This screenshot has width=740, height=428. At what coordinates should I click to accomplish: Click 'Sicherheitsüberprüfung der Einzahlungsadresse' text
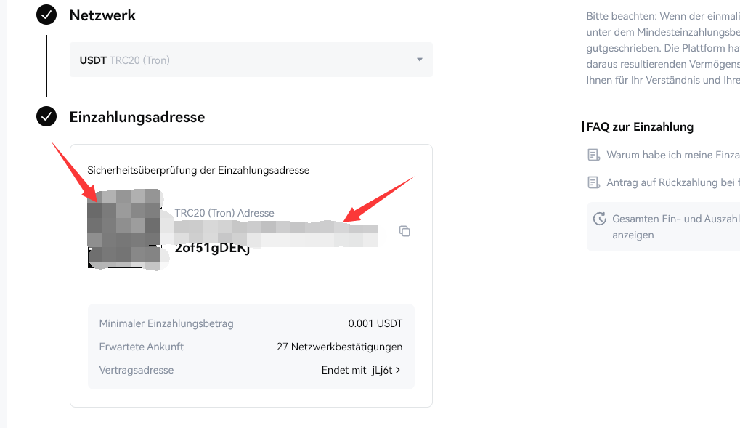pos(198,170)
